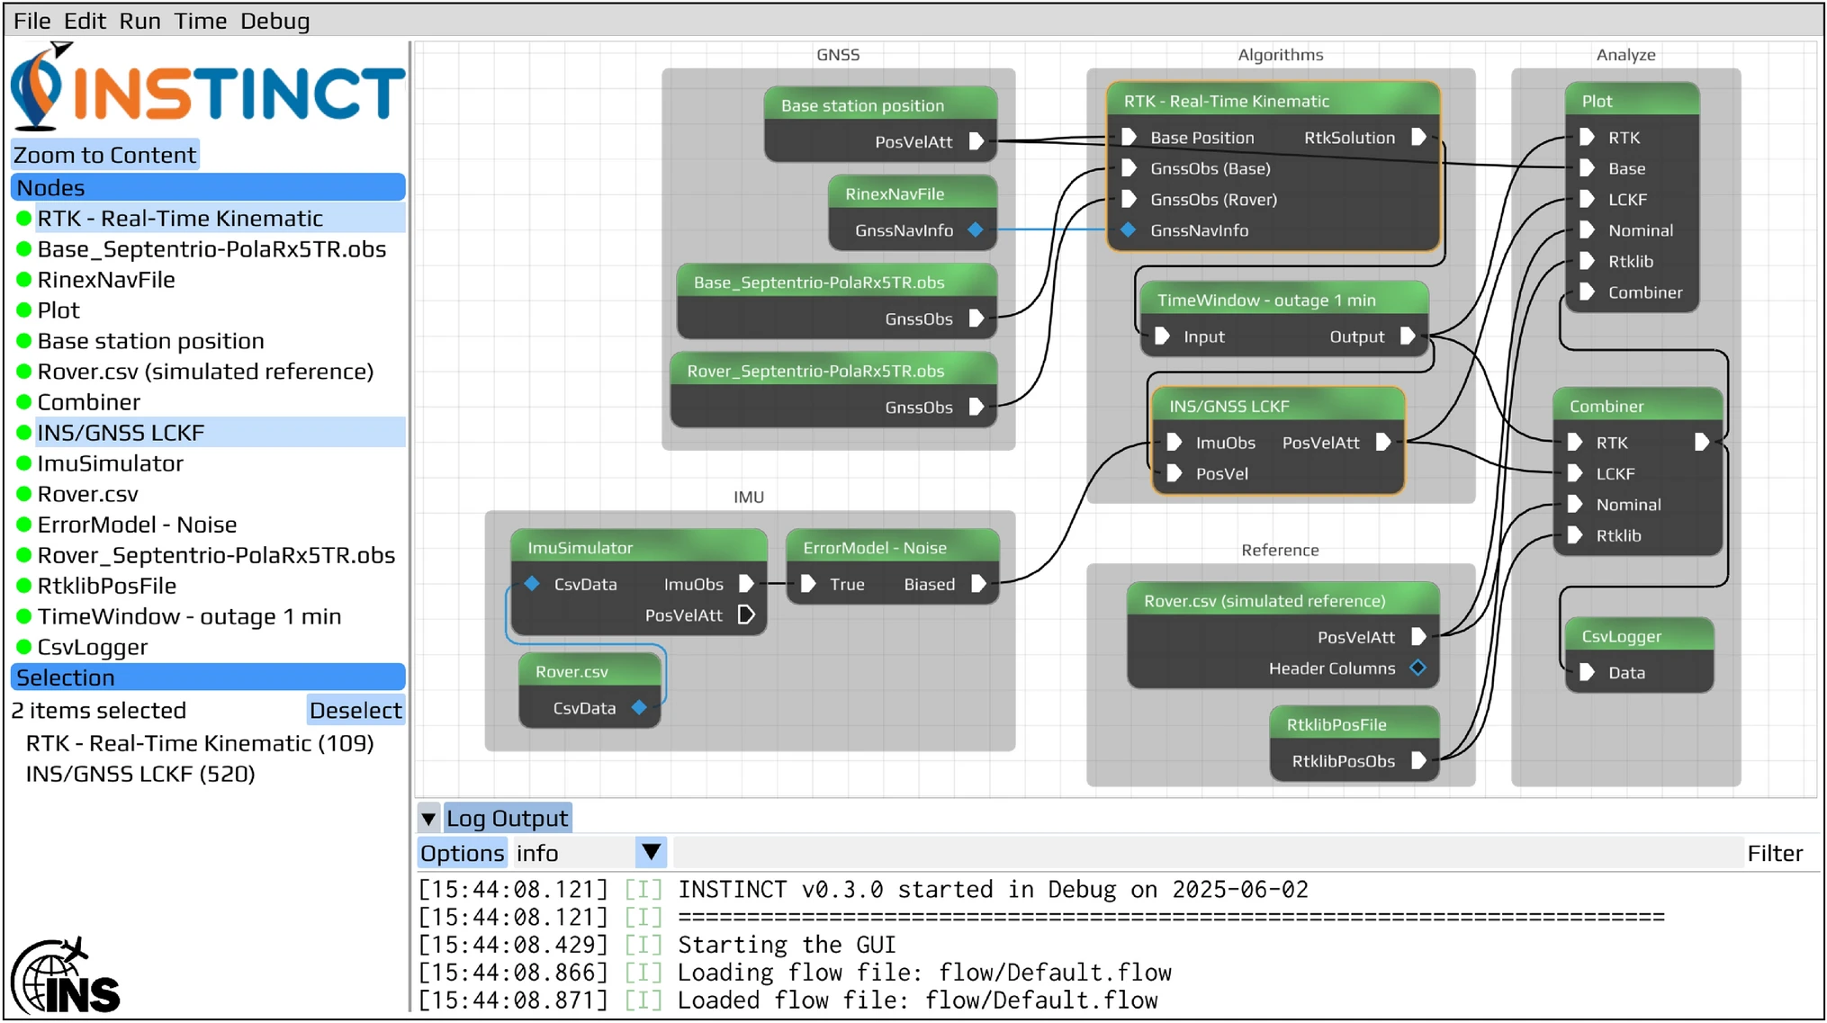Click the Plot node title bar

[1632, 101]
